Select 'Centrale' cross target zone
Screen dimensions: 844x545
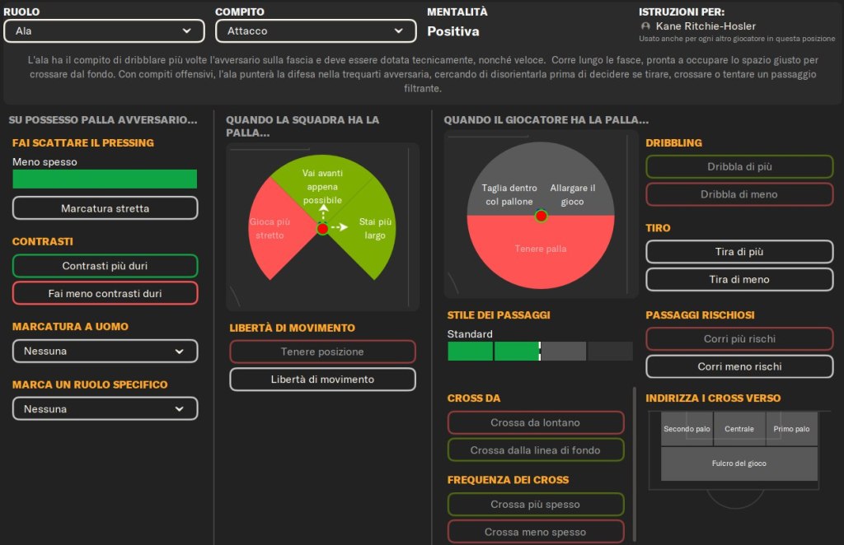[x=738, y=429]
